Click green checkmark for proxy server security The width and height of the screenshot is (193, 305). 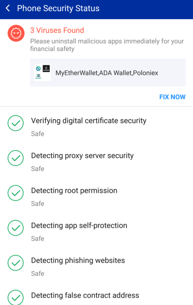(15, 158)
